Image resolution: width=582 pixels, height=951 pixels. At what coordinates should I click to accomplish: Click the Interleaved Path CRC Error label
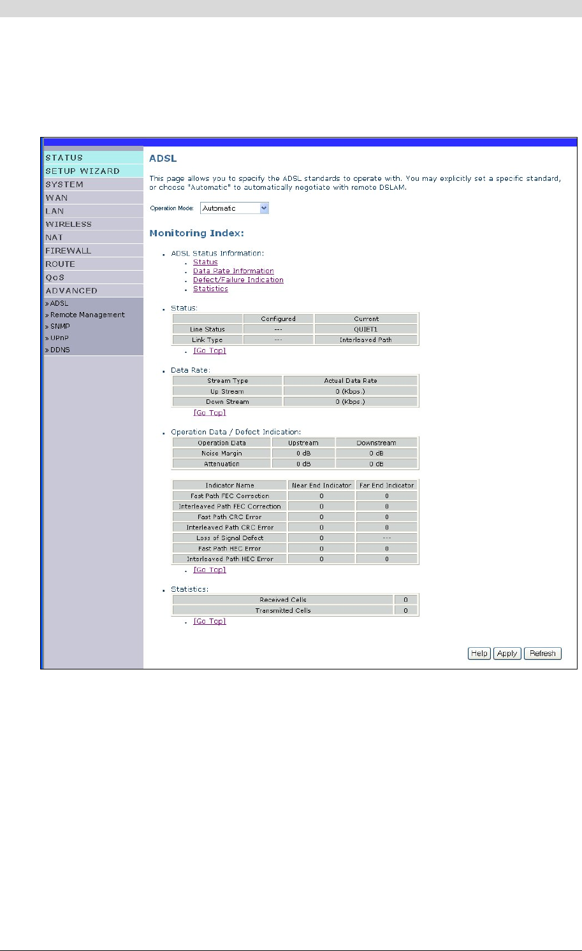point(230,528)
